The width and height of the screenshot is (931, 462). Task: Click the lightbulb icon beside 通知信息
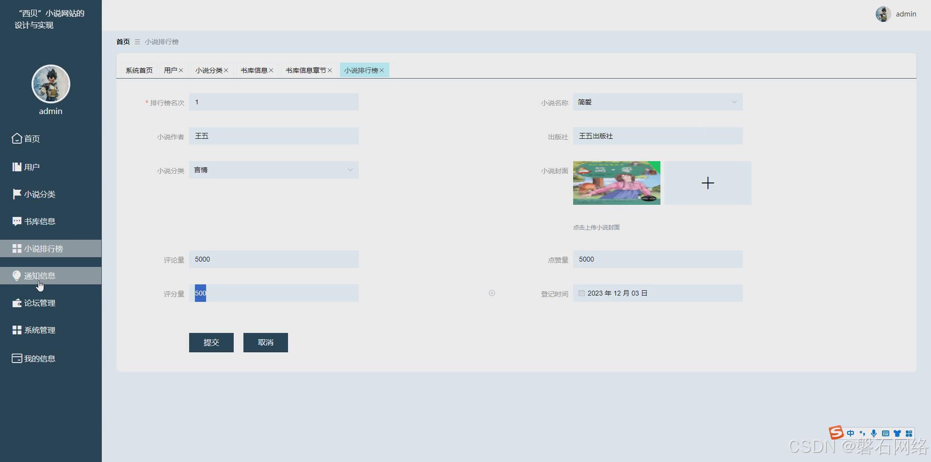coord(17,276)
